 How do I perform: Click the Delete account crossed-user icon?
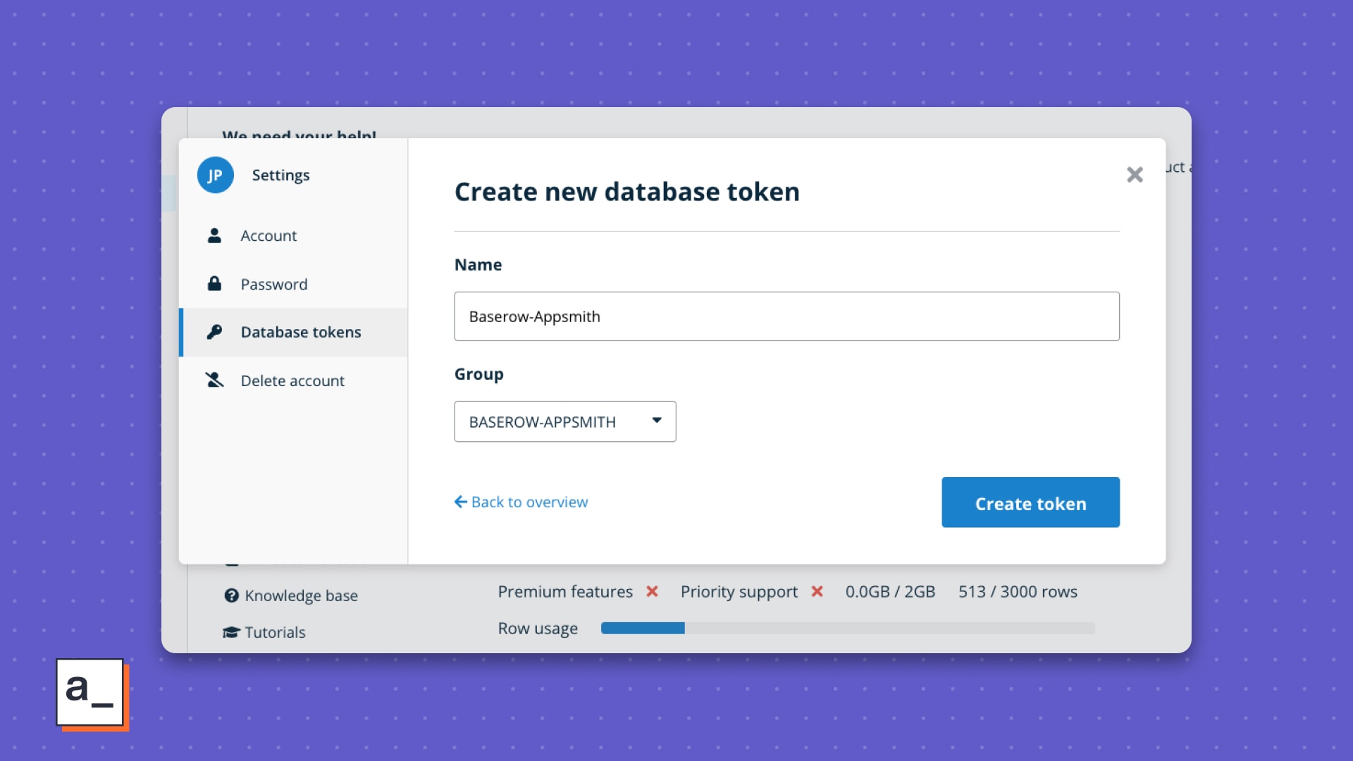[x=214, y=380]
